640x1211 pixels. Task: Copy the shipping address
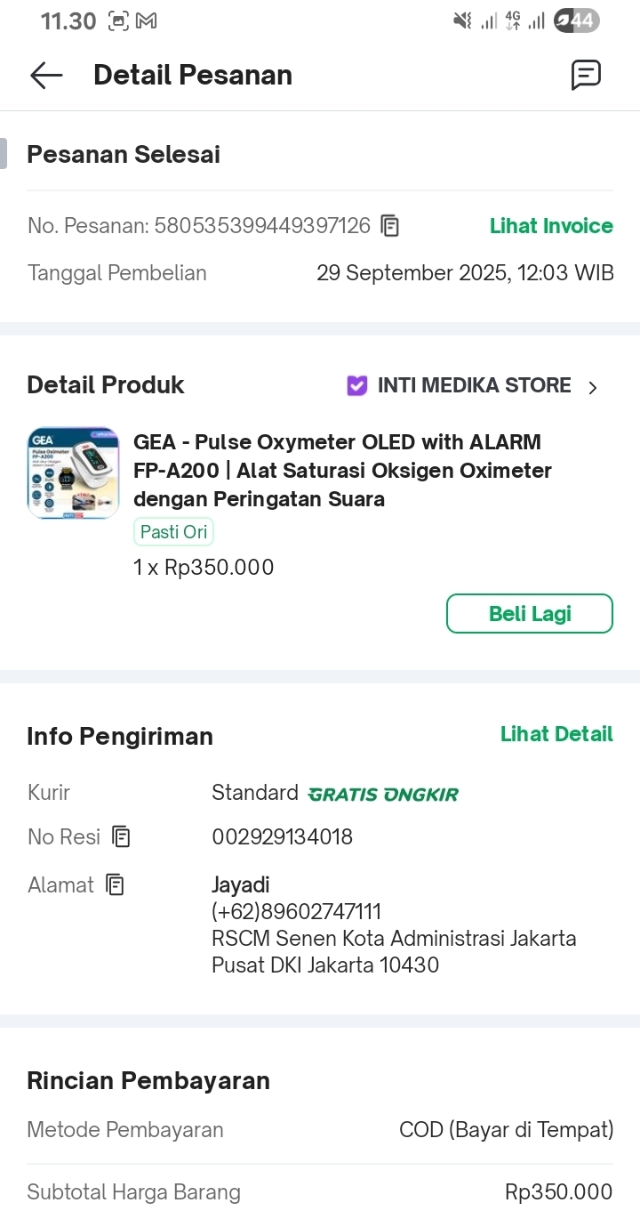click(115, 884)
